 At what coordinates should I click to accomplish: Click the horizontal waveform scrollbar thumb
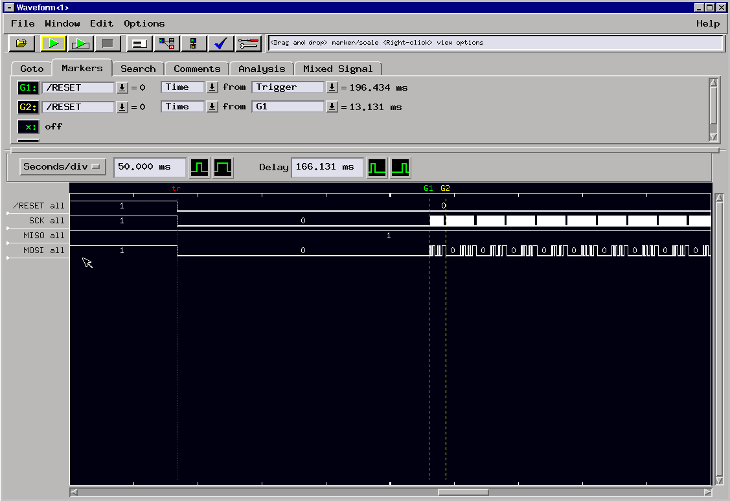coord(463,492)
